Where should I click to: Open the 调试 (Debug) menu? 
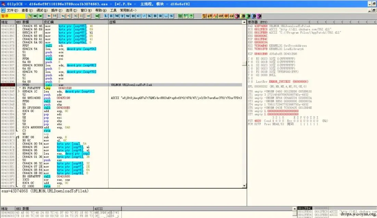pos(41,10)
